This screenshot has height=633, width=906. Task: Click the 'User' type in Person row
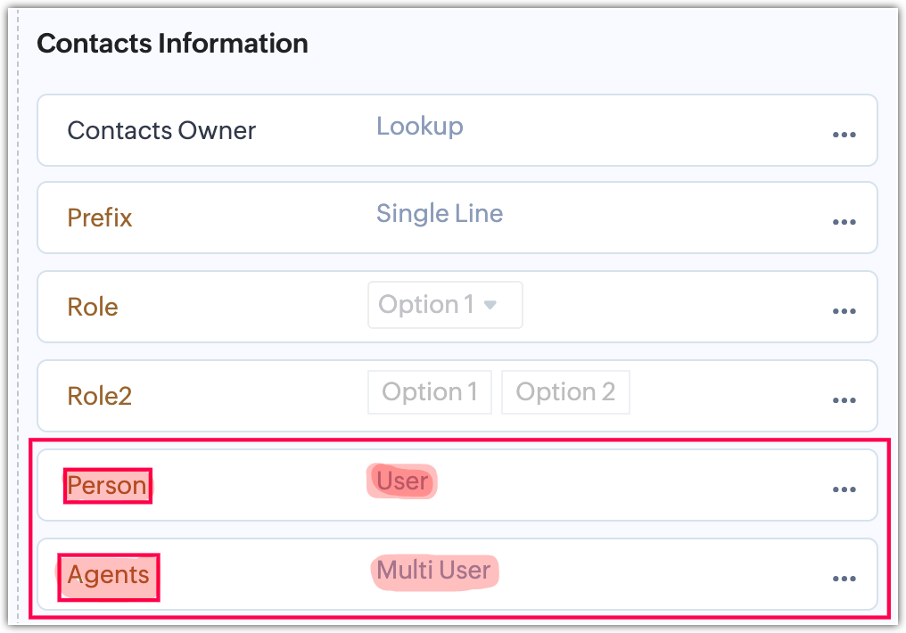[x=402, y=481]
